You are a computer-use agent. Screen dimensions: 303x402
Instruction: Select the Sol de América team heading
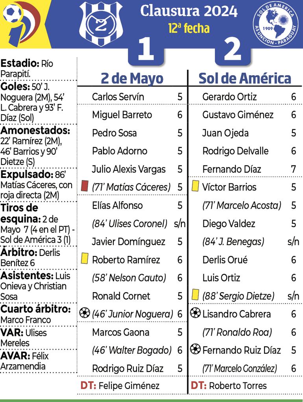pyautogui.click(x=244, y=78)
